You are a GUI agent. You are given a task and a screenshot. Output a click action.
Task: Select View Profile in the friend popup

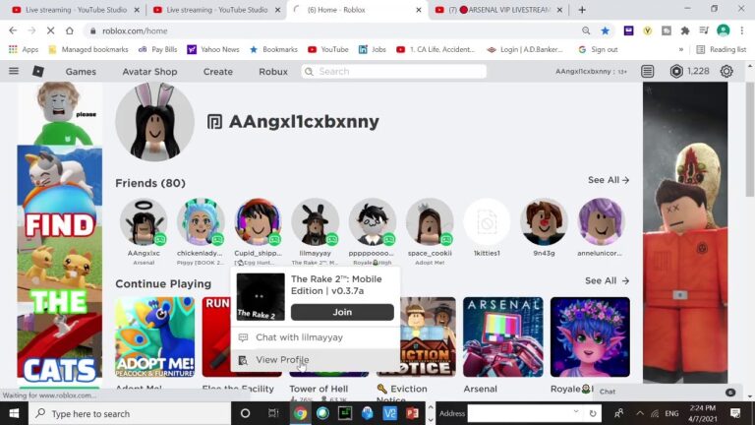[282, 360]
